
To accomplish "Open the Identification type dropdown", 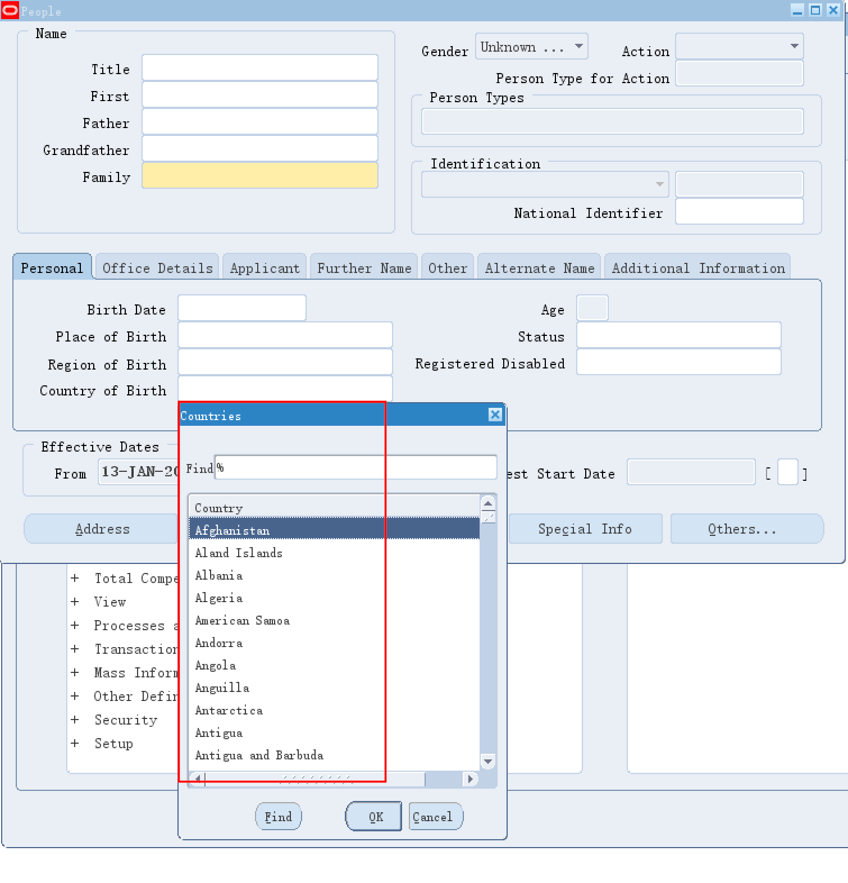I will tap(659, 184).
